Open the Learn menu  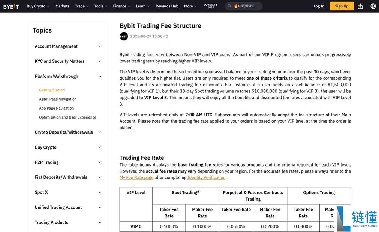coord(142,6)
